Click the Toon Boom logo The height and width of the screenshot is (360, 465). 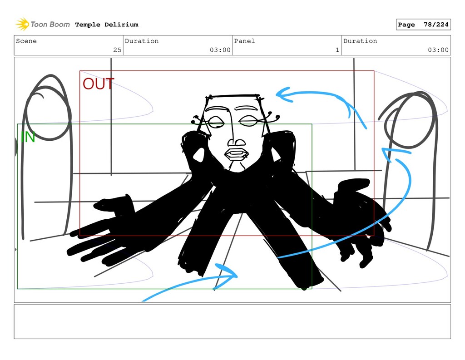(43, 25)
